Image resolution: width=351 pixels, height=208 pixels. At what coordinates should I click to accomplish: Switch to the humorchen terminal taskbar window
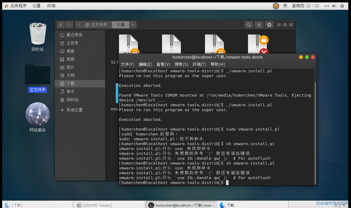tap(182, 205)
